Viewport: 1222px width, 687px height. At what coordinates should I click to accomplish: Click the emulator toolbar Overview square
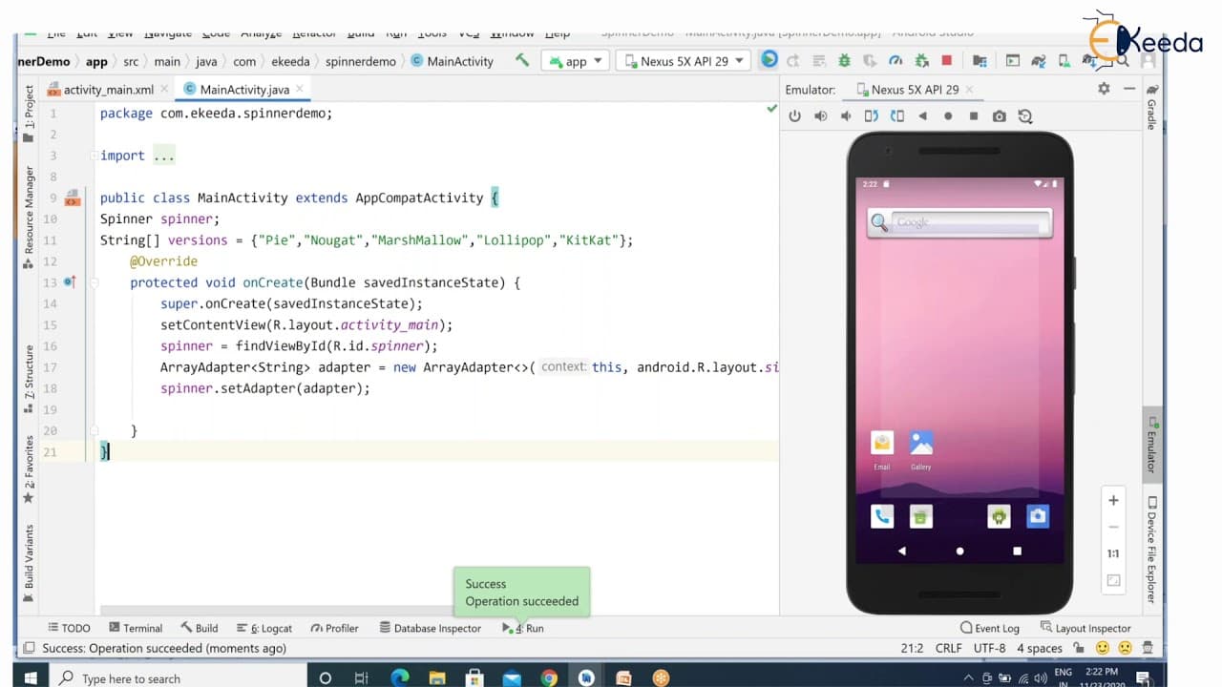click(x=974, y=116)
